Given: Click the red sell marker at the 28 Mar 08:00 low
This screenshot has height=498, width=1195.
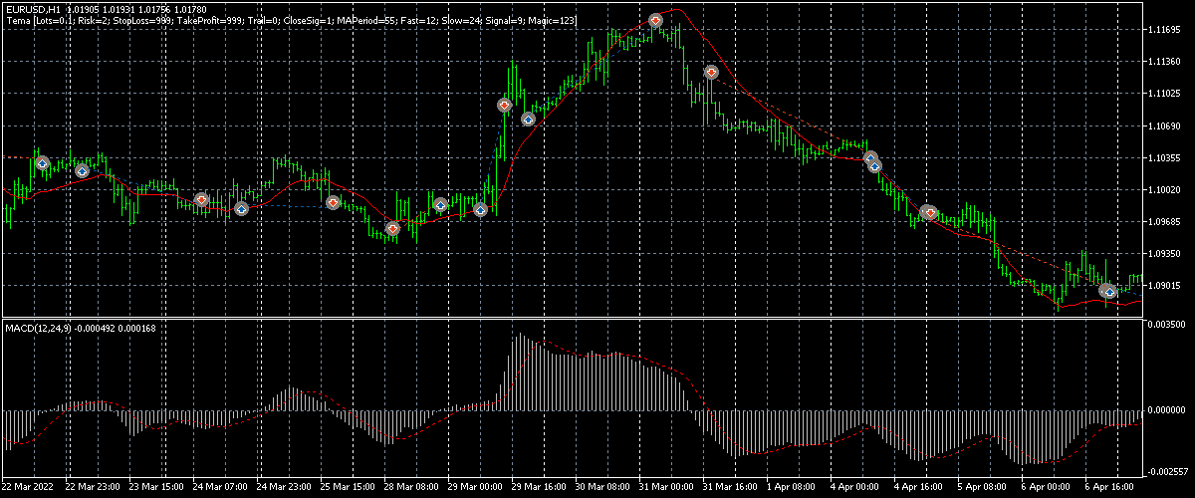Looking at the screenshot, I should [393, 228].
